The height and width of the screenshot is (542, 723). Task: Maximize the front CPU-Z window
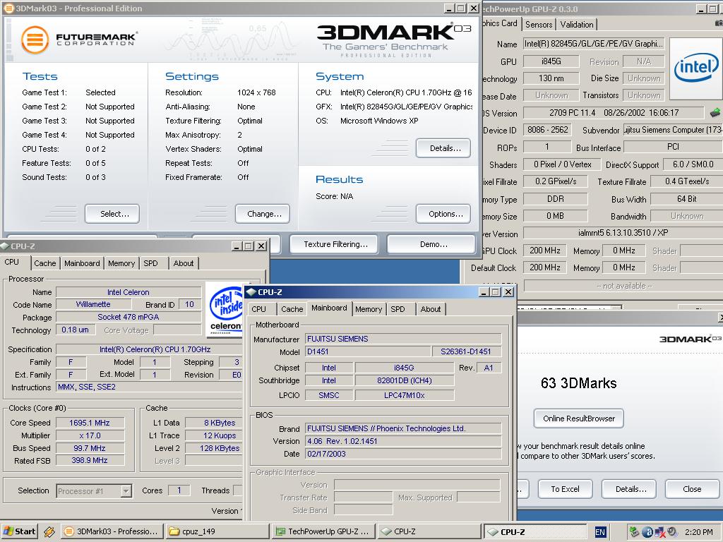pos(496,291)
